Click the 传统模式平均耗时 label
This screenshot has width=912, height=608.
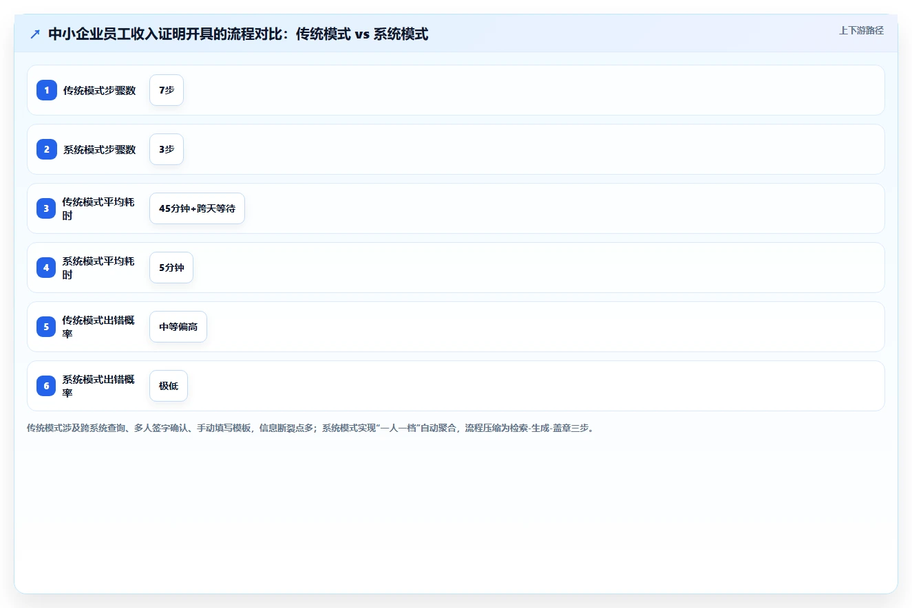(98, 208)
